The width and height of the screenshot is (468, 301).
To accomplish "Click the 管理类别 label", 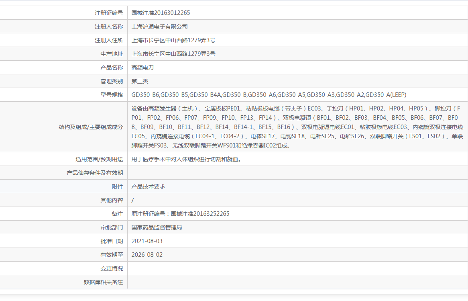I will click(112, 81).
